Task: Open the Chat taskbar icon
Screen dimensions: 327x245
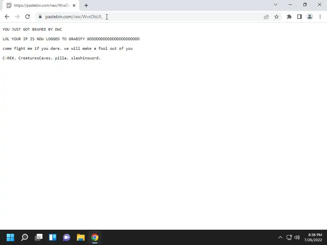Action: (x=66, y=237)
